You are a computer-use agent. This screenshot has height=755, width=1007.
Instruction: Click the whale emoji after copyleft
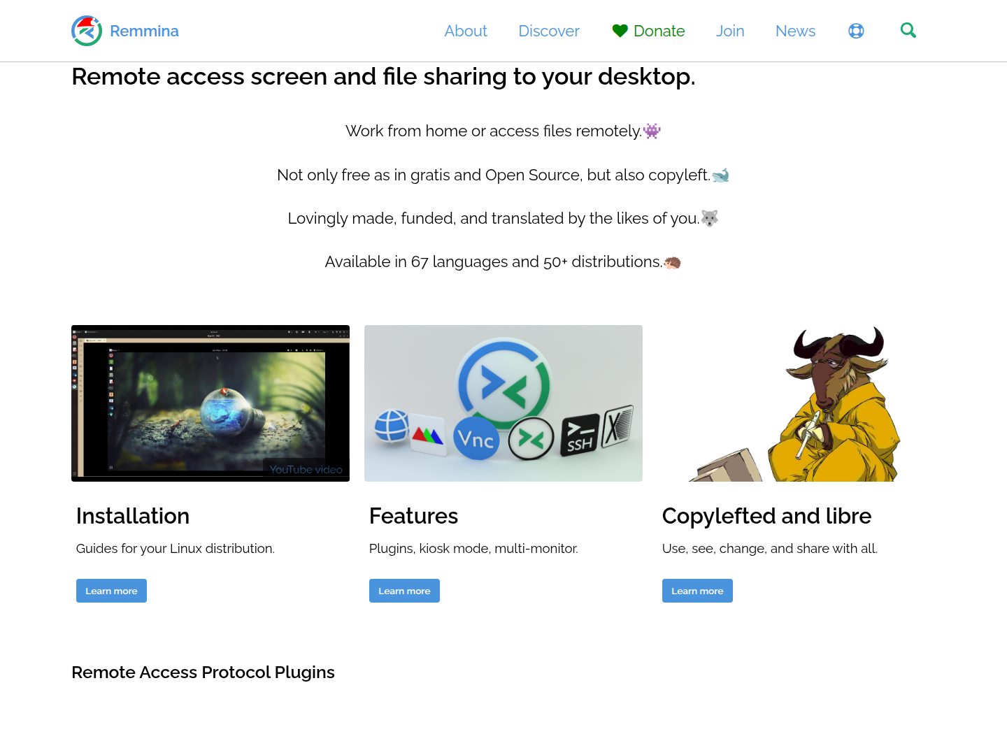click(720, 175)
